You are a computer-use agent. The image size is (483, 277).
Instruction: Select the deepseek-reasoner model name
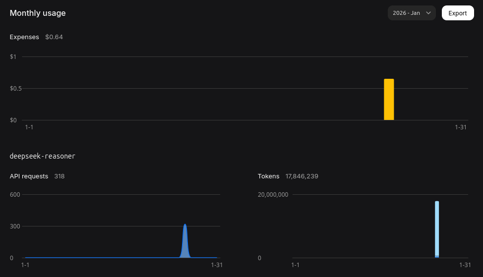point(43,156)
